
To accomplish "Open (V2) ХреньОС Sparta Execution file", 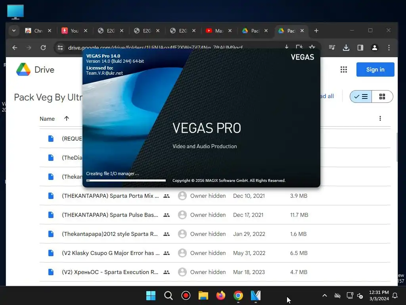I will pyautogui.click(x=110, y=272).
